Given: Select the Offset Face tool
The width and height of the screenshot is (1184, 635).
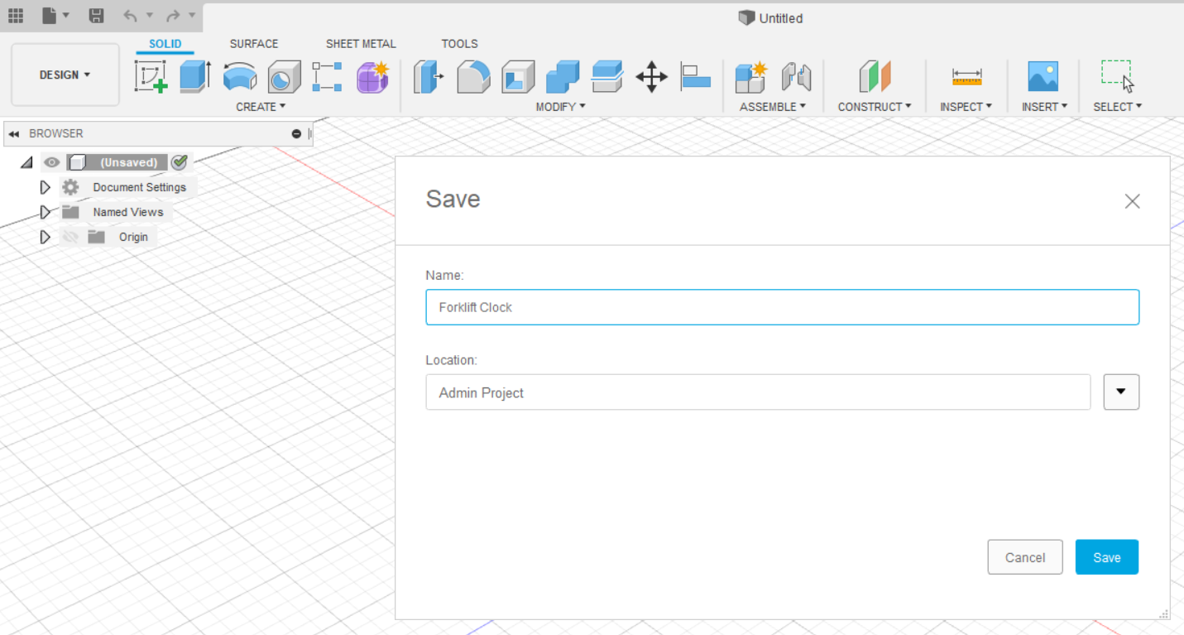Looking at the screenshot, I should (607, 77).
